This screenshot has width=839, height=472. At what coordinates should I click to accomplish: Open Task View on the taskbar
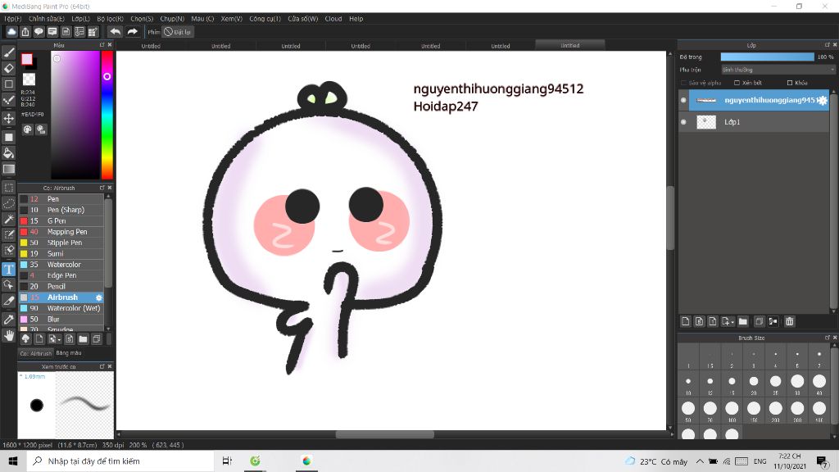[x=227, y=461]
